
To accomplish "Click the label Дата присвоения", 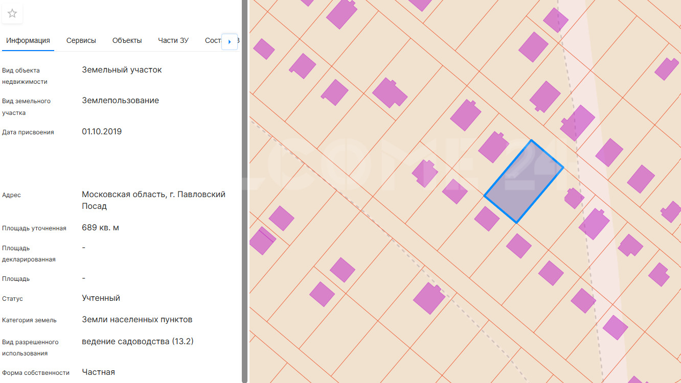I will pos(28,132).
